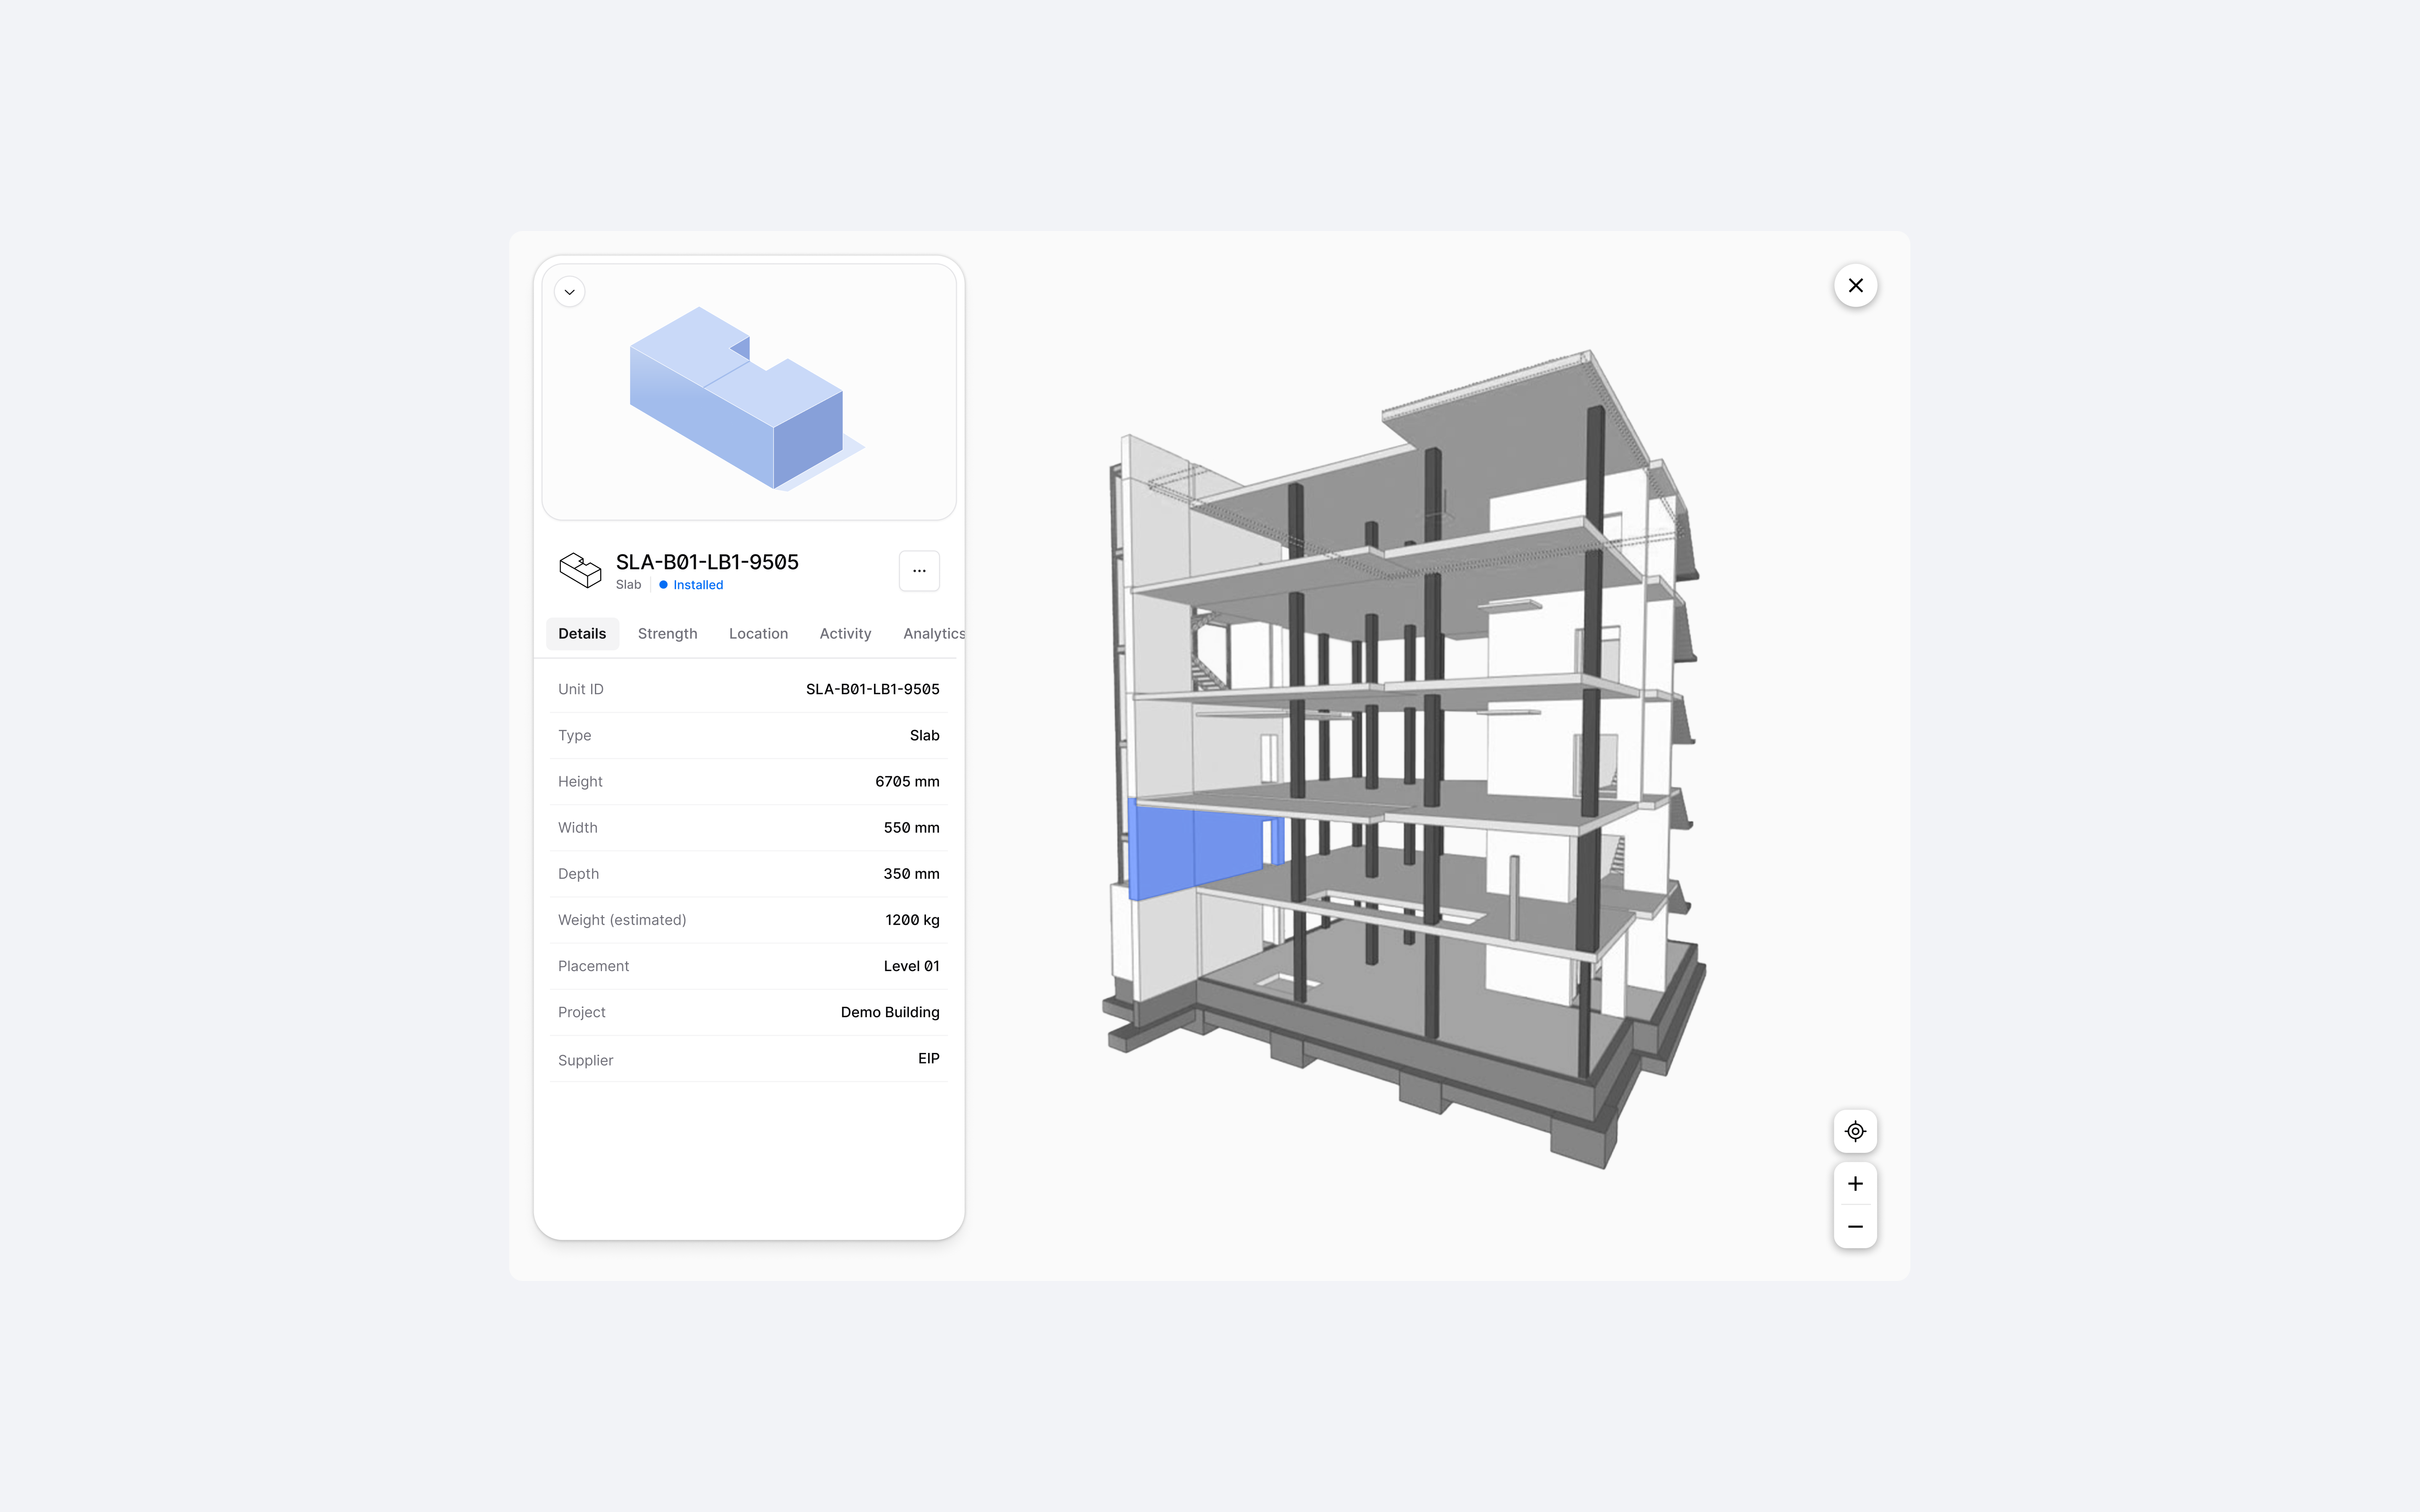Screen dimensions: 2420x1512
Task: Click the slab icon beside SLA-B01-LB1-9505
Action: pyautogui.click(x=580, y=570)
